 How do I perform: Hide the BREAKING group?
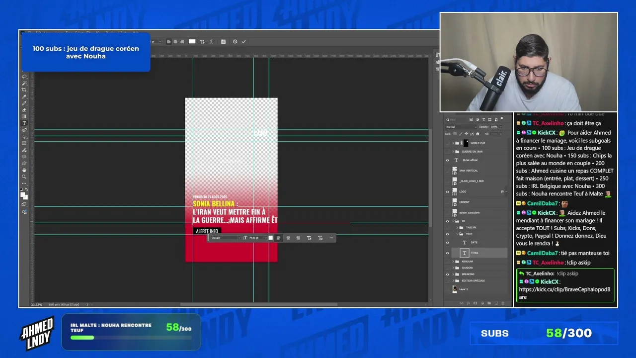click(447, 274)
